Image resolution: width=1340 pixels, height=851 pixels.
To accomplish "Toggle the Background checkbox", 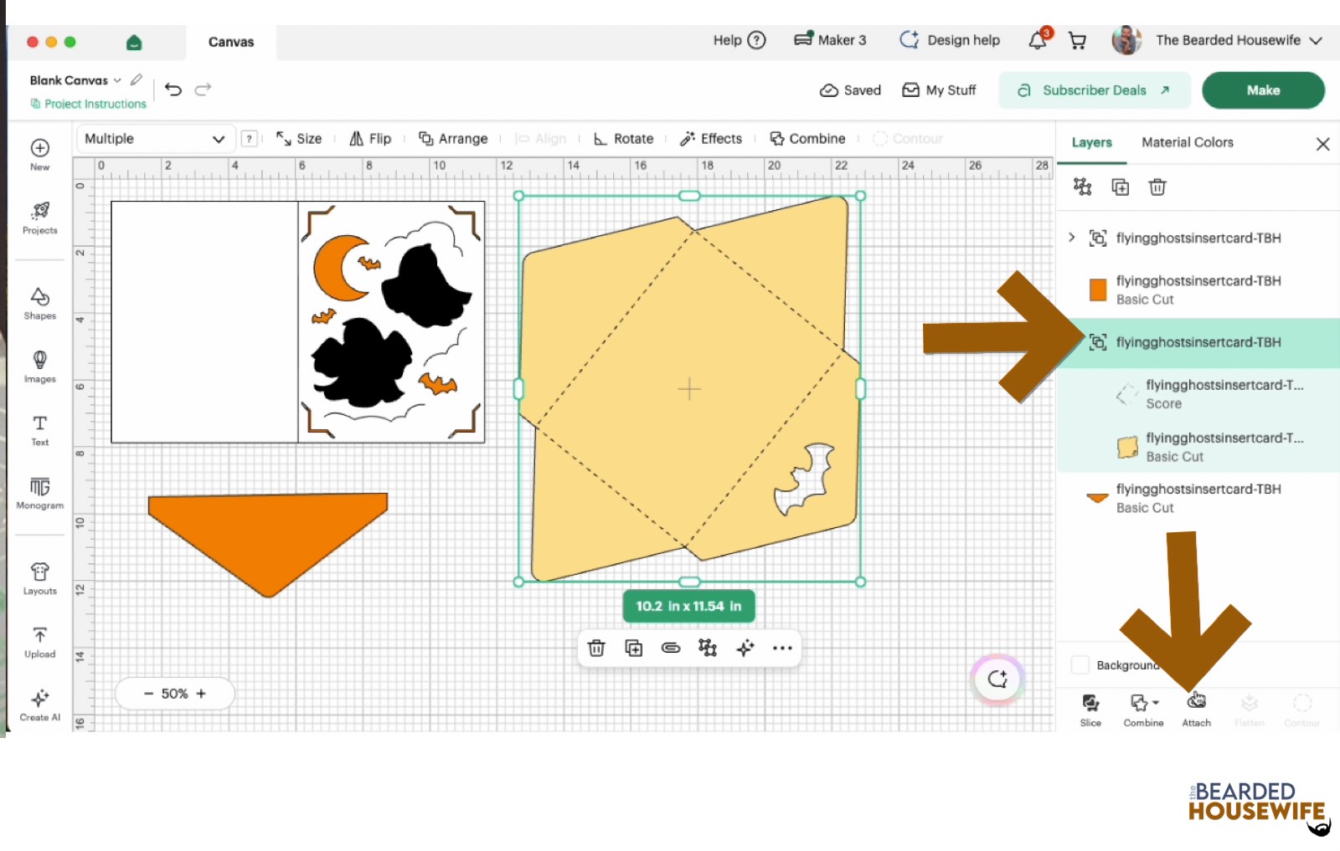I will (x=1080, y=665).
